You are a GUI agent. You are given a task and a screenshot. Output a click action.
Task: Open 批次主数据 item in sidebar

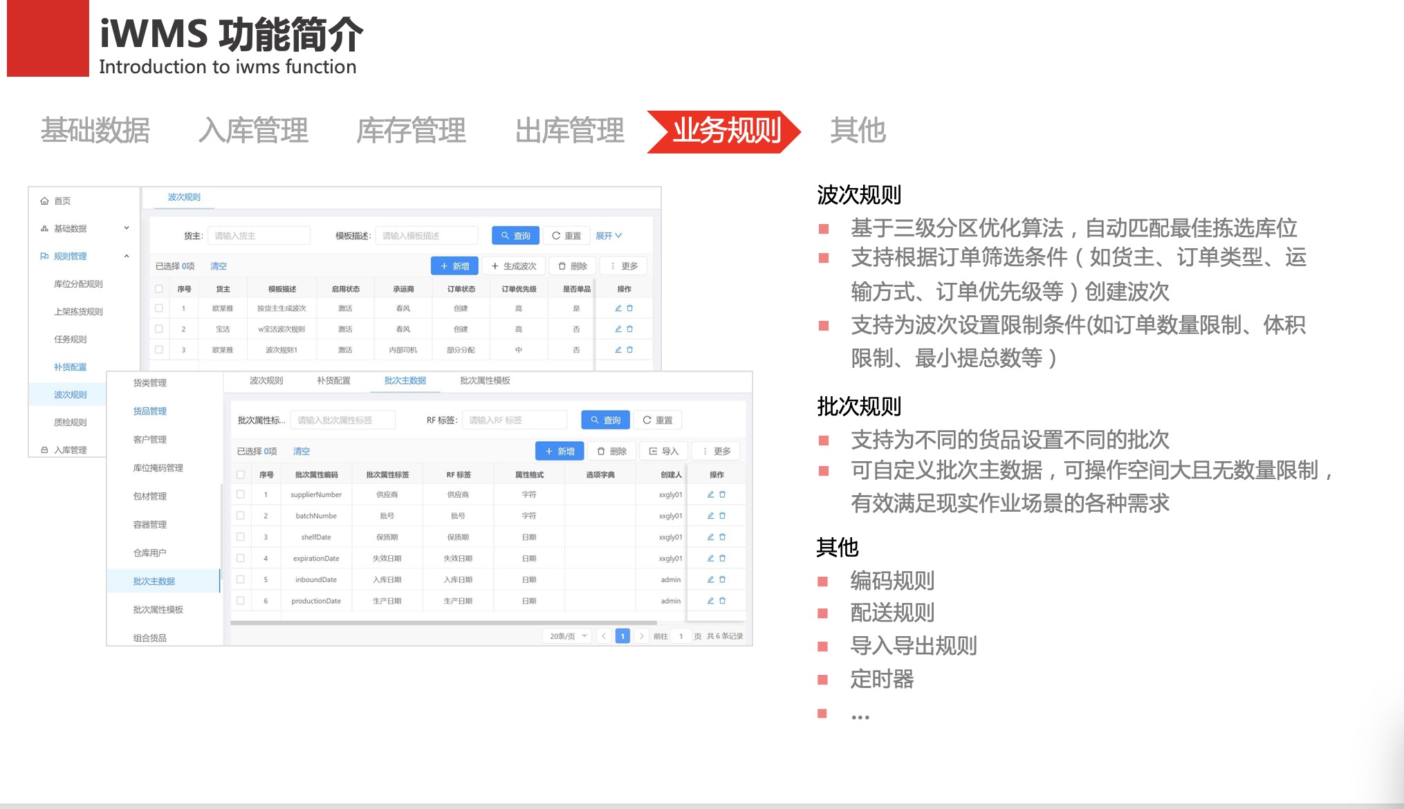(163, 582)
